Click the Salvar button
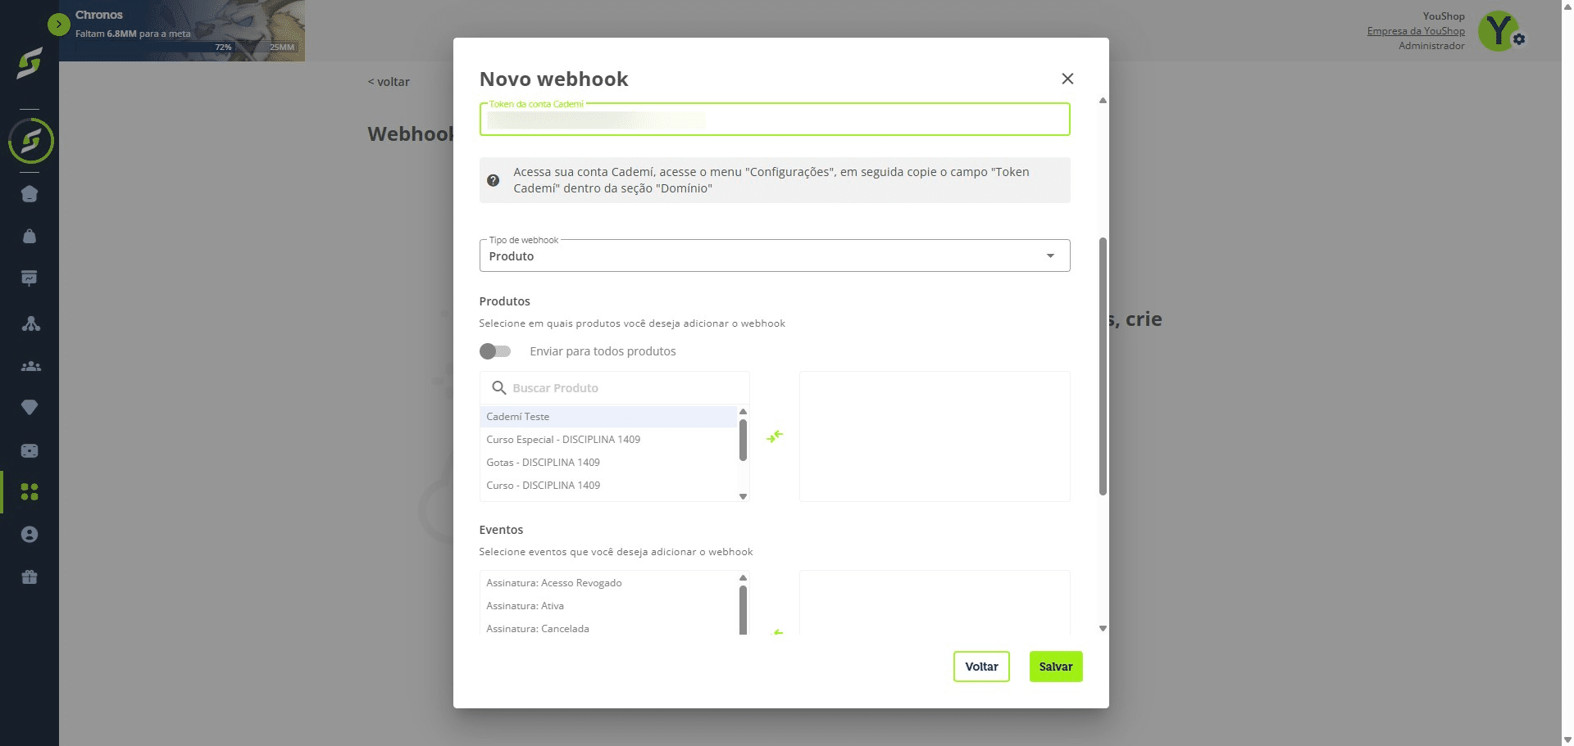This screenshot has height=746, width=1574. [x=1056, y=667]
